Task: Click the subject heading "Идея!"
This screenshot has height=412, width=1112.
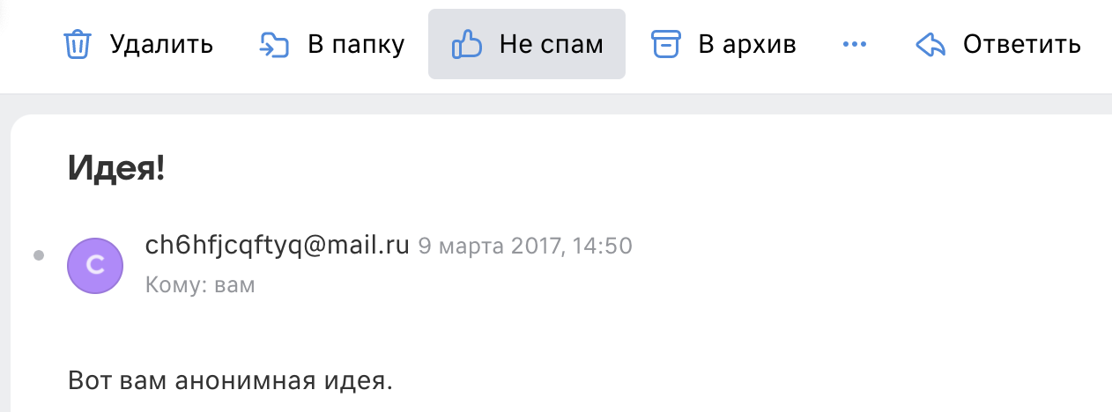Action: 116,168
